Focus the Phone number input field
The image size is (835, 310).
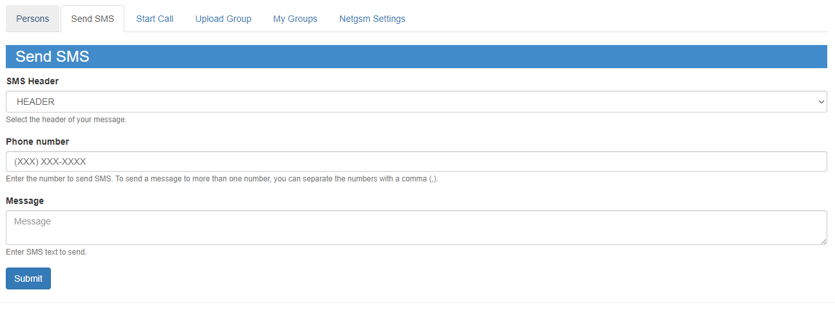(x=416, y=161)
